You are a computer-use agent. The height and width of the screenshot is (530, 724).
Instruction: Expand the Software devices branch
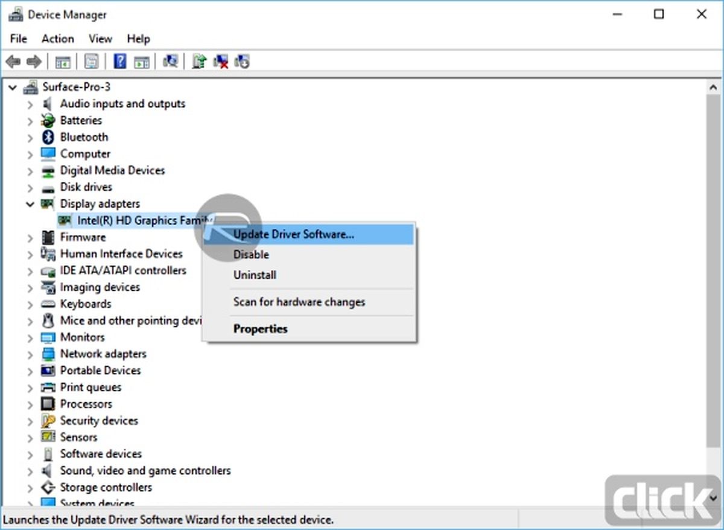tap(30, 454)
